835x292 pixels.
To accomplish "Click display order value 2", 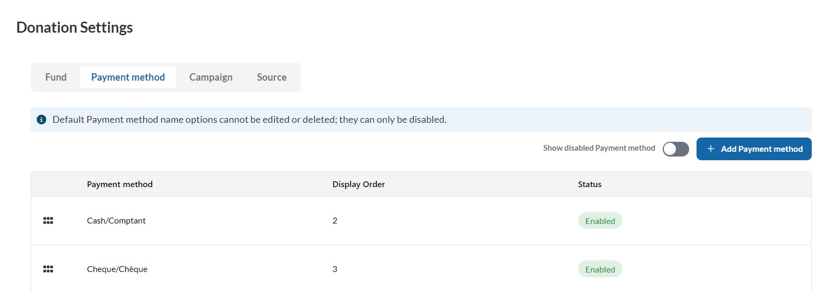I will [x=335, y=221].
